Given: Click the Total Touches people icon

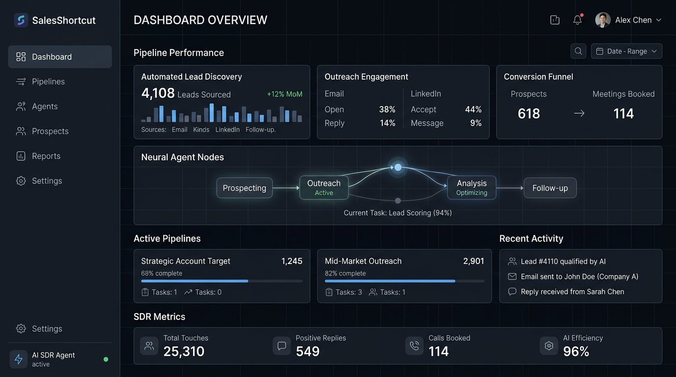Looking at the screenshot, I should 149,346.
